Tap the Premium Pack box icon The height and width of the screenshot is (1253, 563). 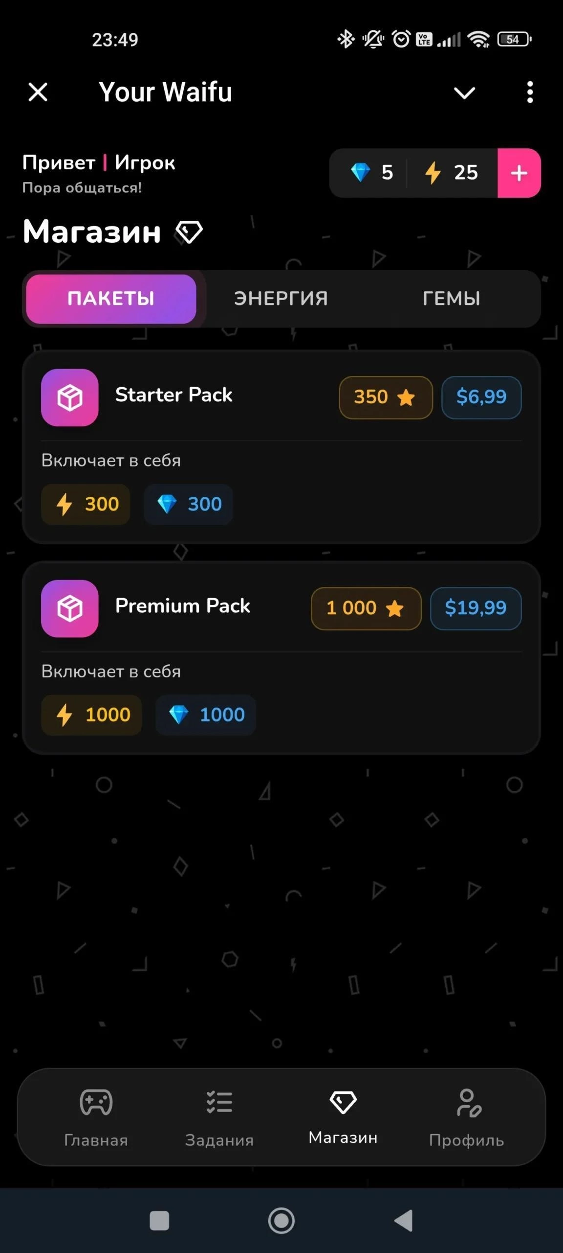point(70,608)
